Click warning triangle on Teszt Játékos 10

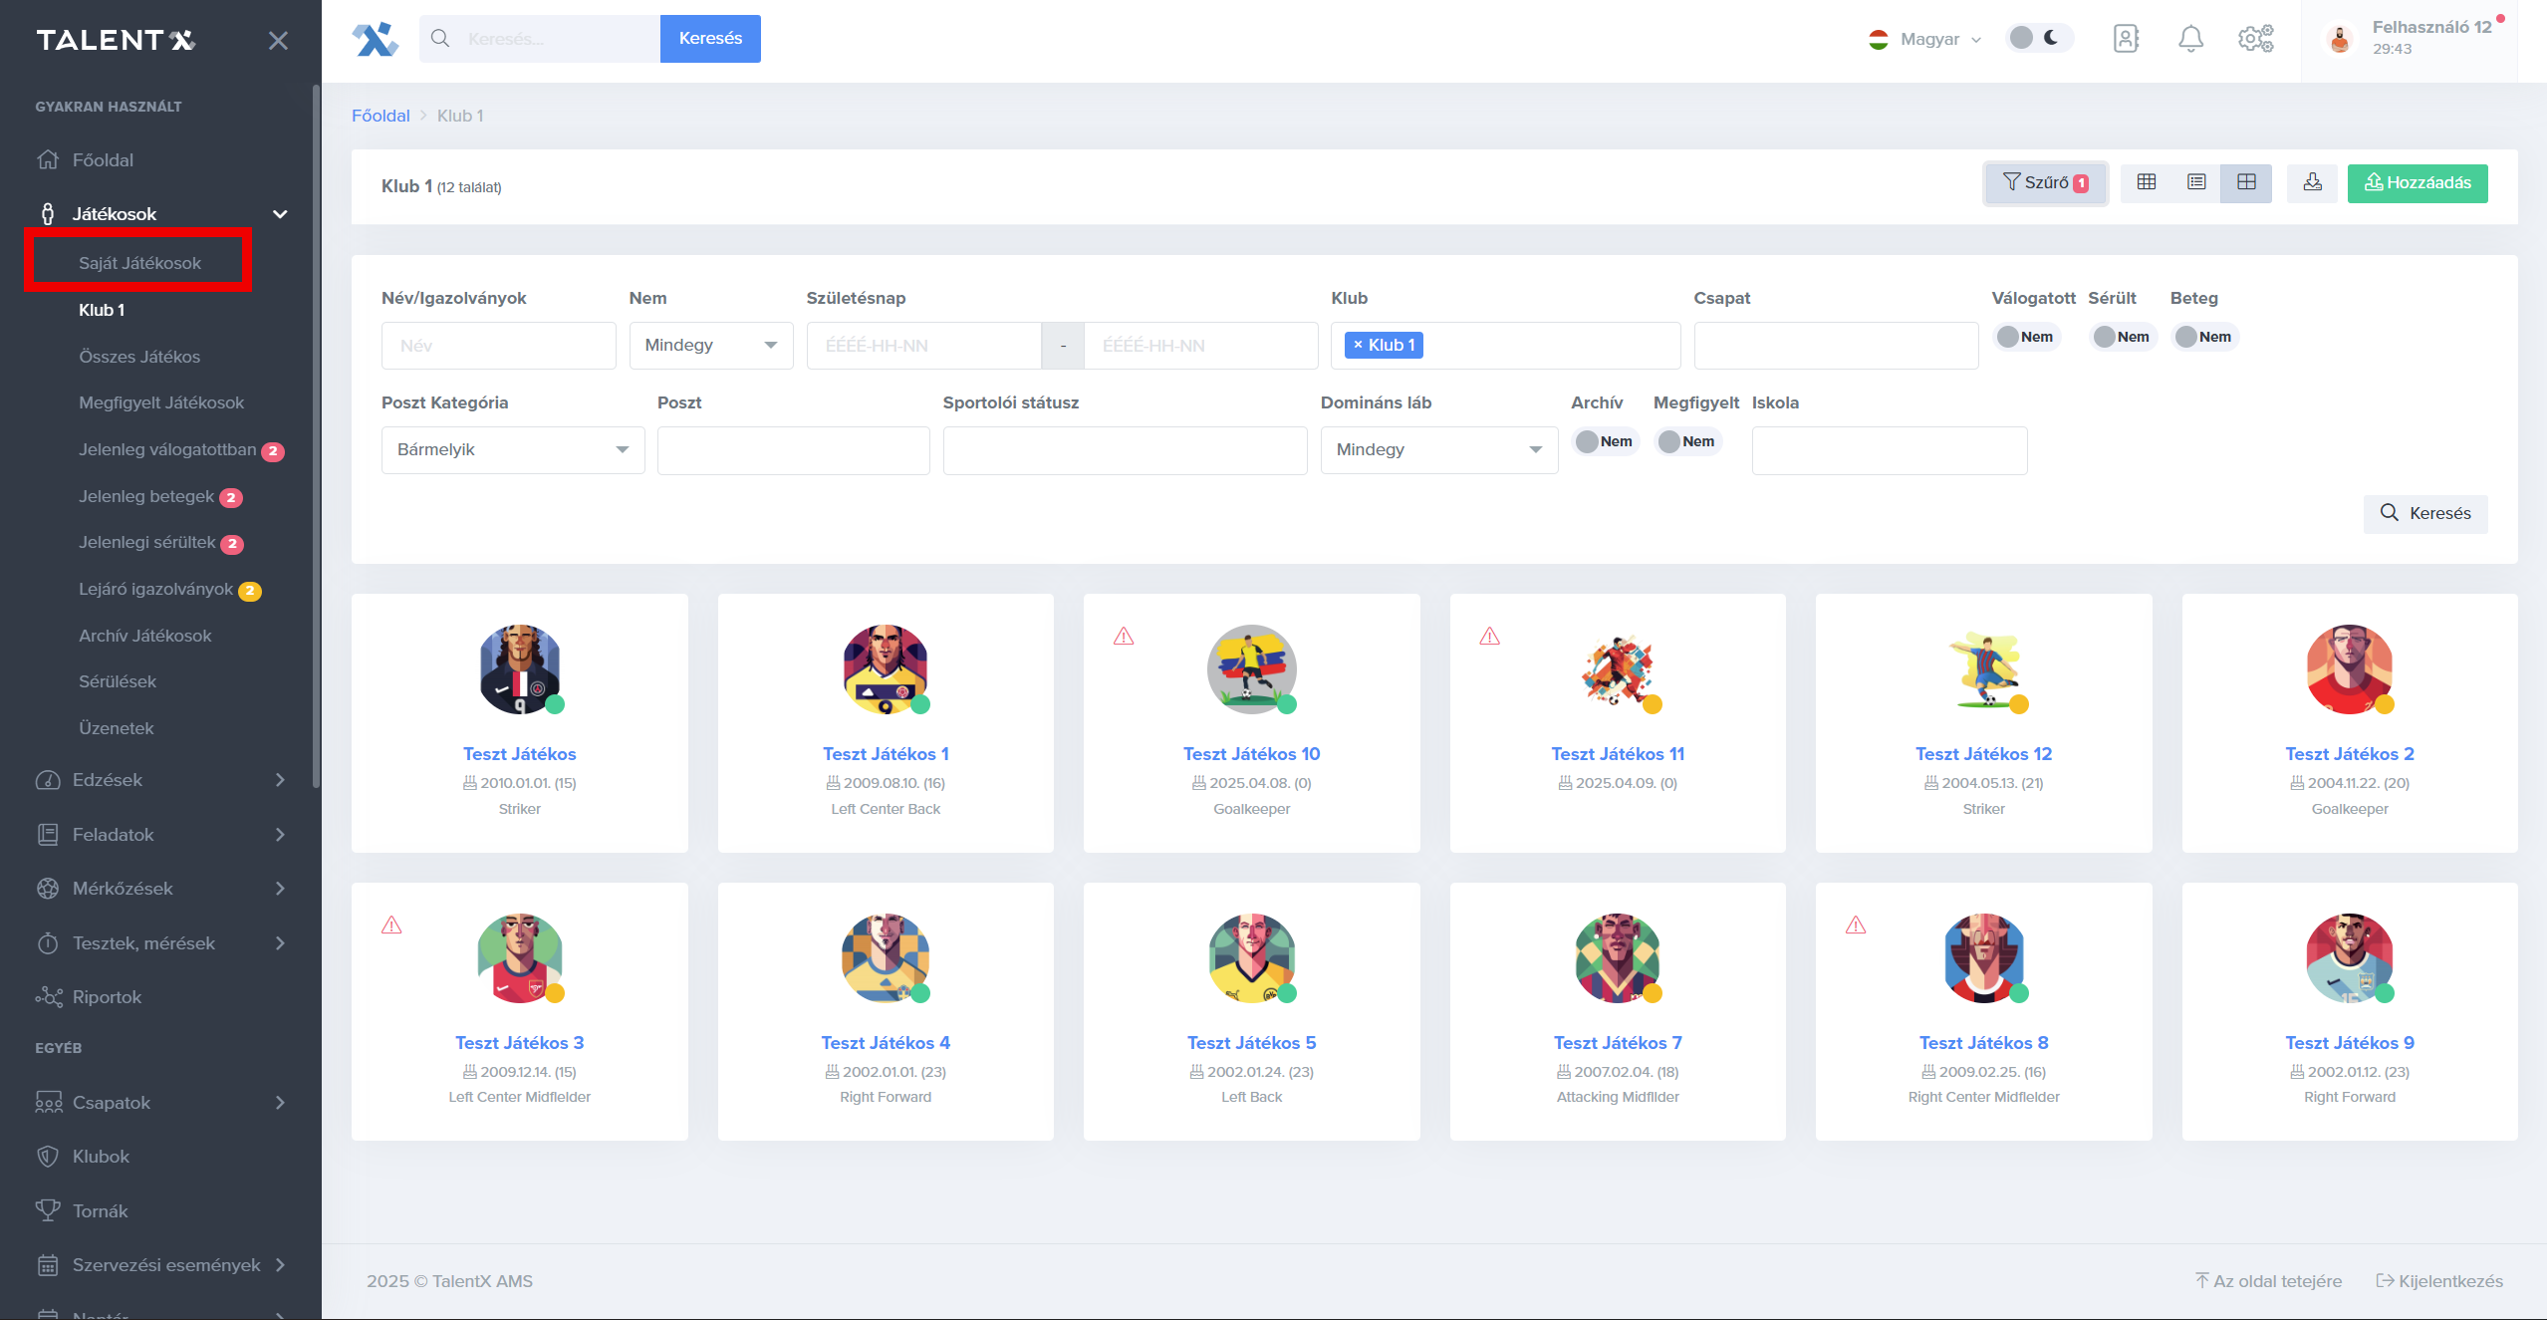1124,637
